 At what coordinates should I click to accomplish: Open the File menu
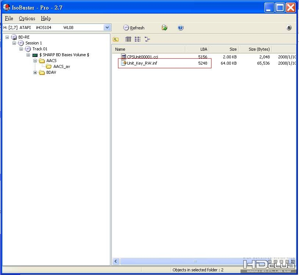9,18
